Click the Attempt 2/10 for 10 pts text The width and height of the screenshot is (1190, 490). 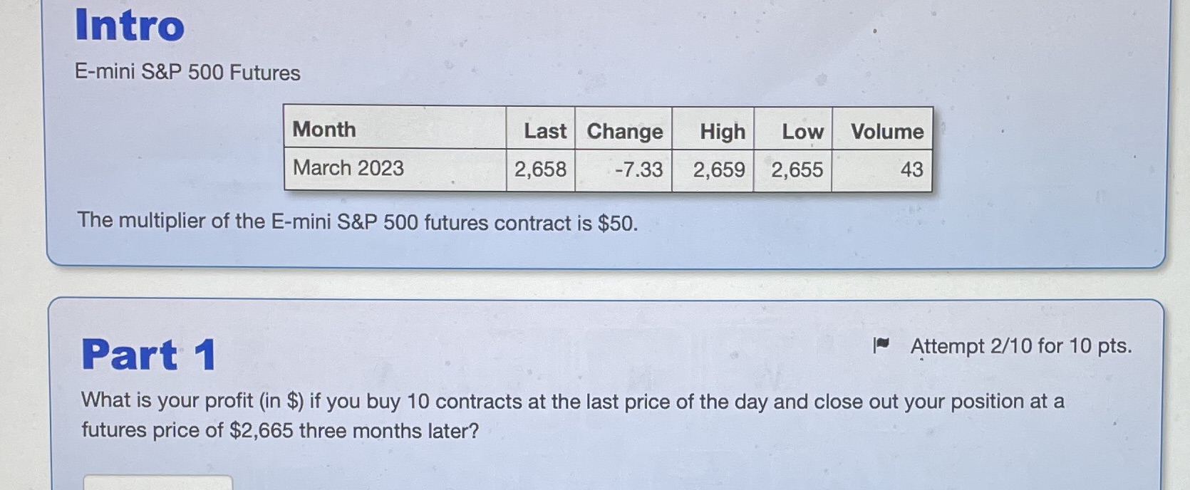tap(1020, 346)
